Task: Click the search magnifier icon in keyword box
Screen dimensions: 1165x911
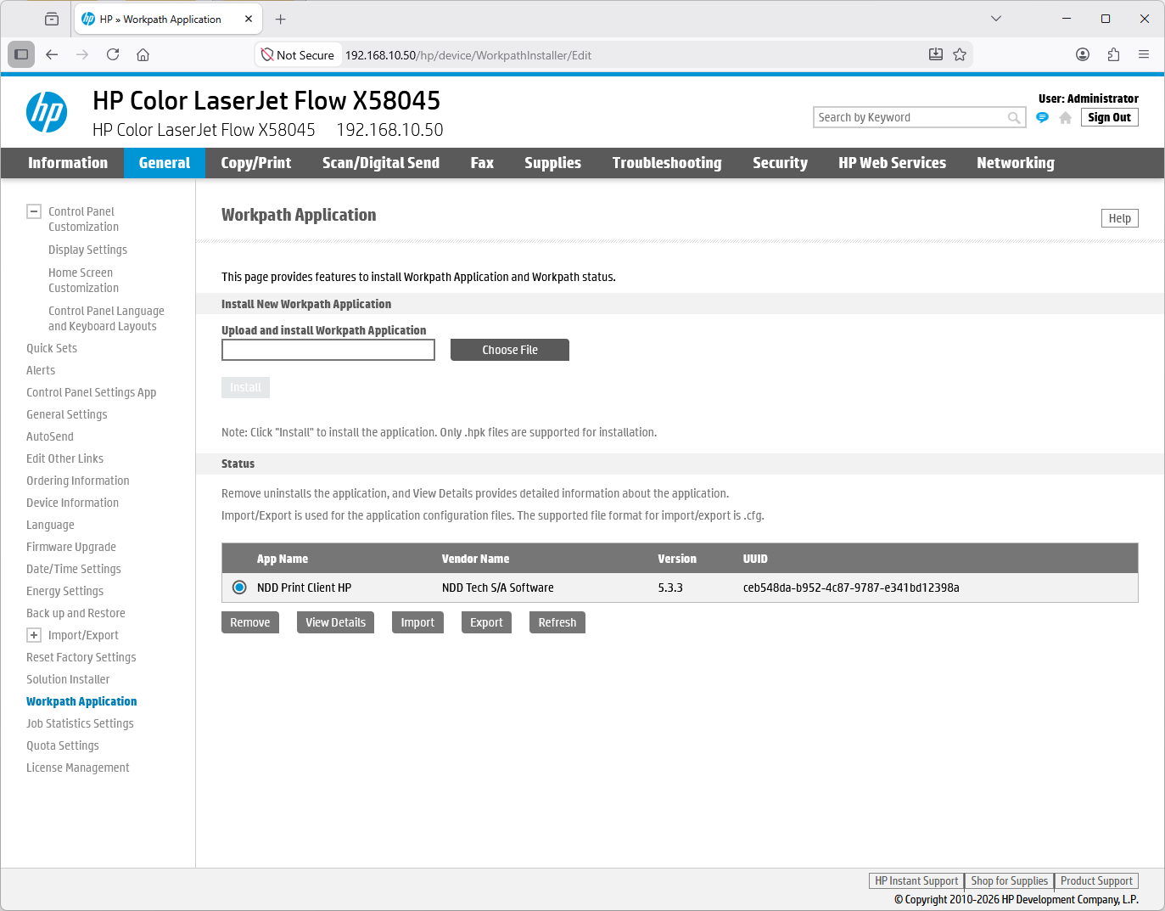Action: pos(1013,118)
